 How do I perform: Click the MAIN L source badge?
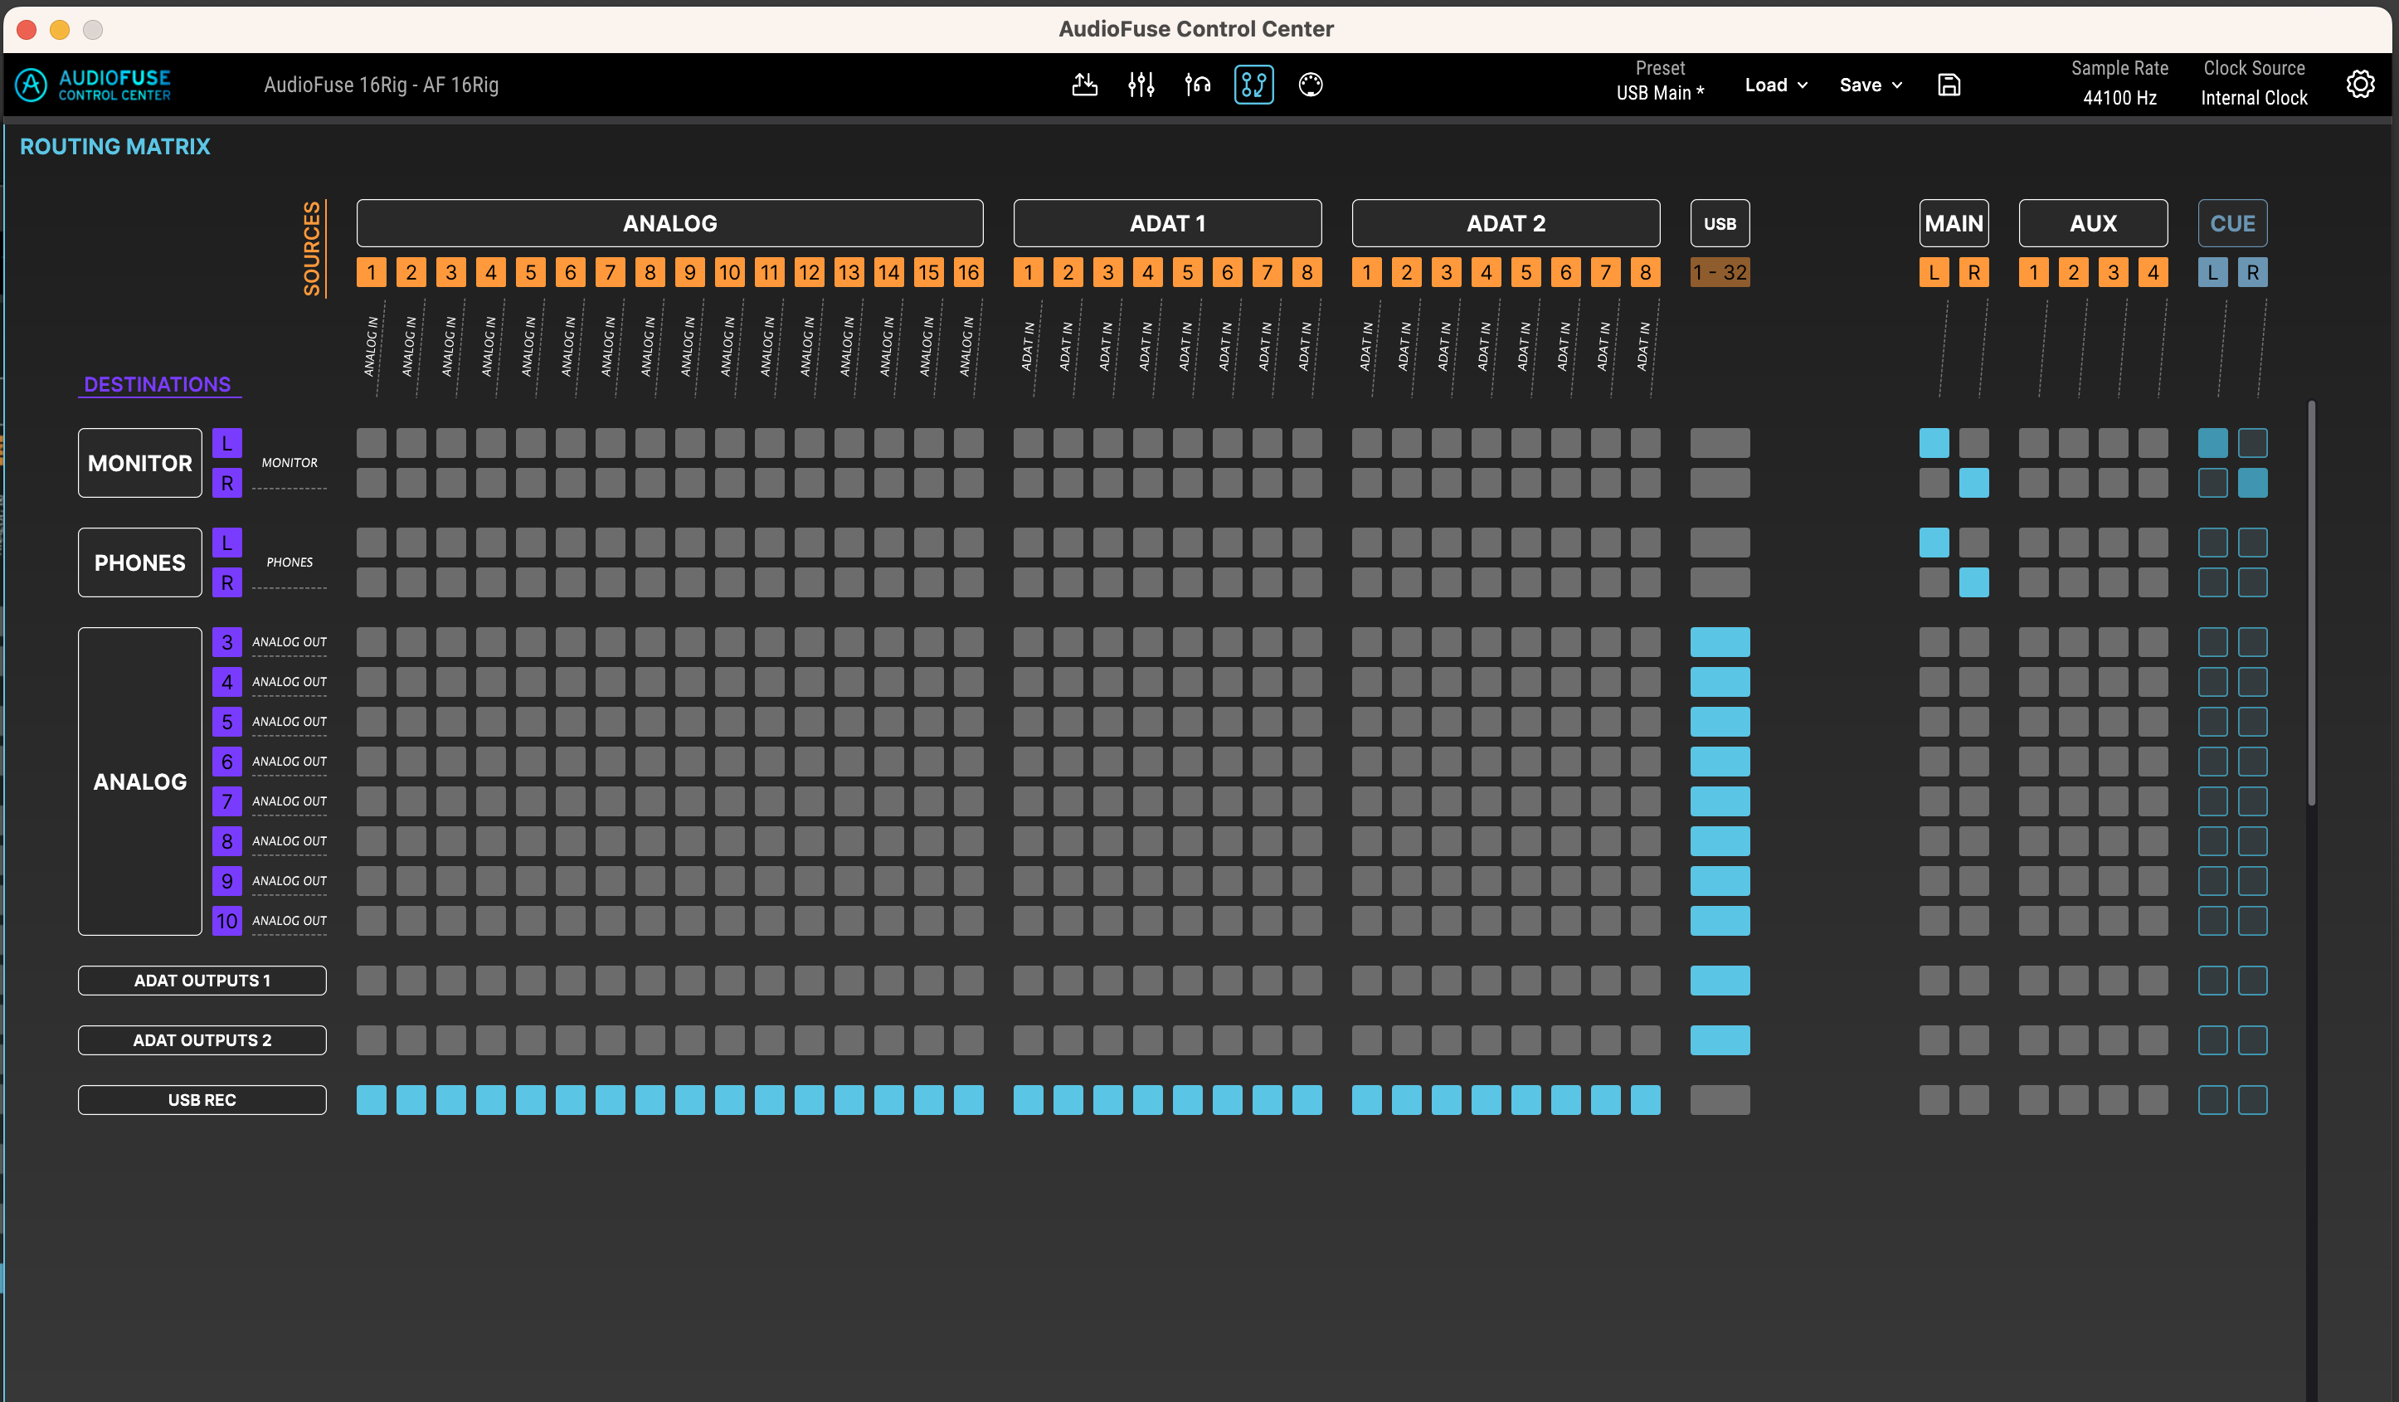[1934, 272]
